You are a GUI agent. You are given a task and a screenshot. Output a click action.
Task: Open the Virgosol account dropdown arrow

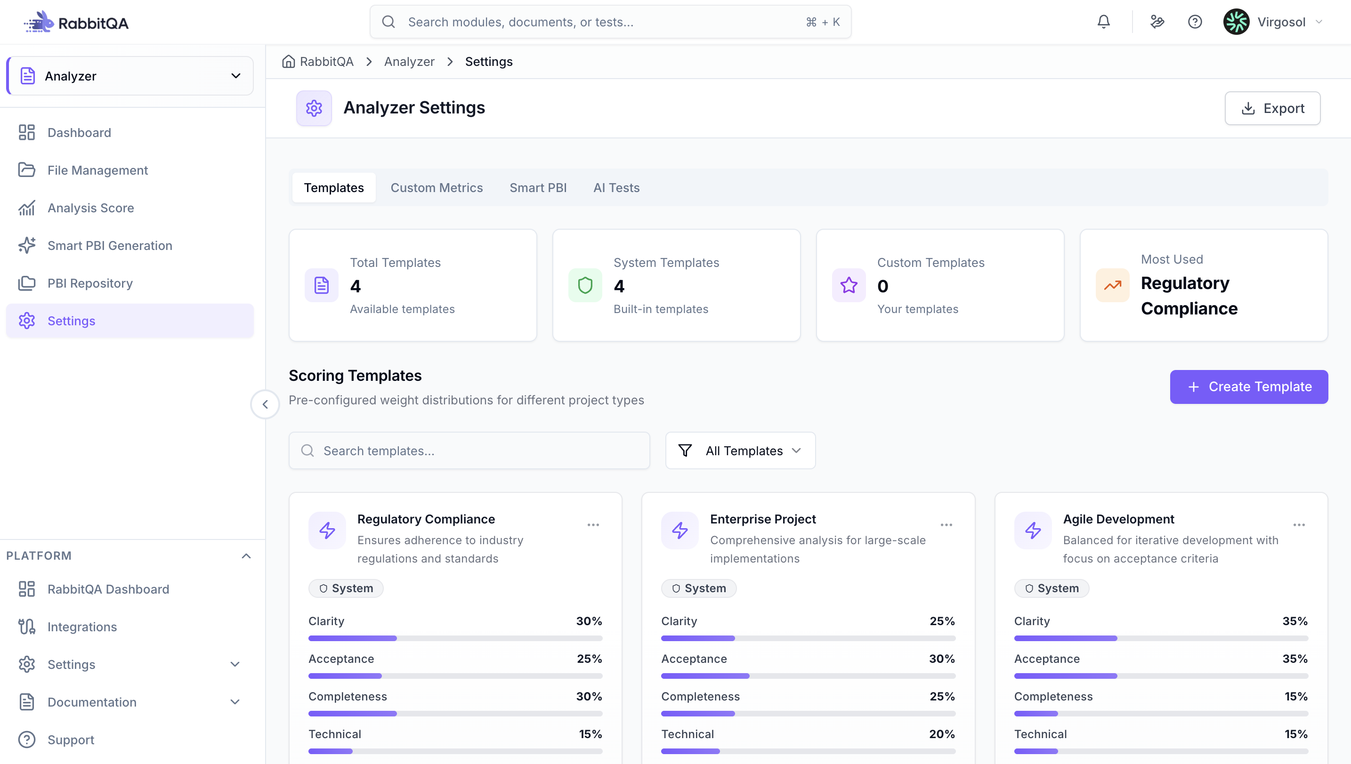click(1319, 22)
